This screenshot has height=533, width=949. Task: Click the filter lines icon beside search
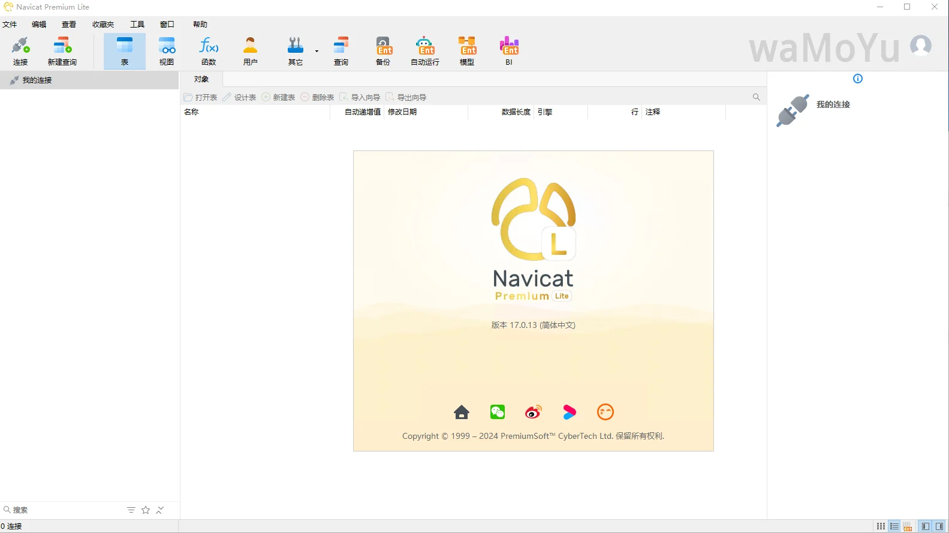click(x=131, y=510)
